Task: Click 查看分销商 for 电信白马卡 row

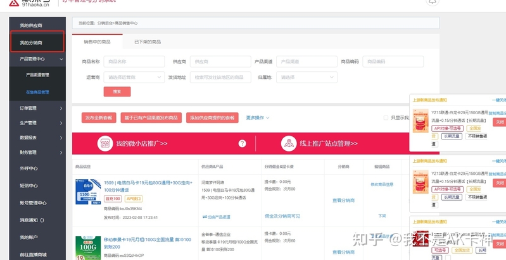Action: pos(344,200)
